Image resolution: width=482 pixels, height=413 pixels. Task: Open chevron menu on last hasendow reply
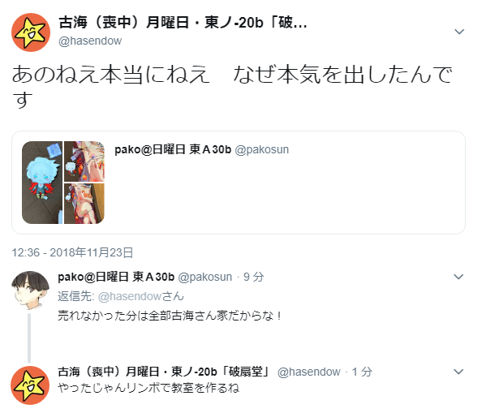pyautogui.click(x=458, y=372)
